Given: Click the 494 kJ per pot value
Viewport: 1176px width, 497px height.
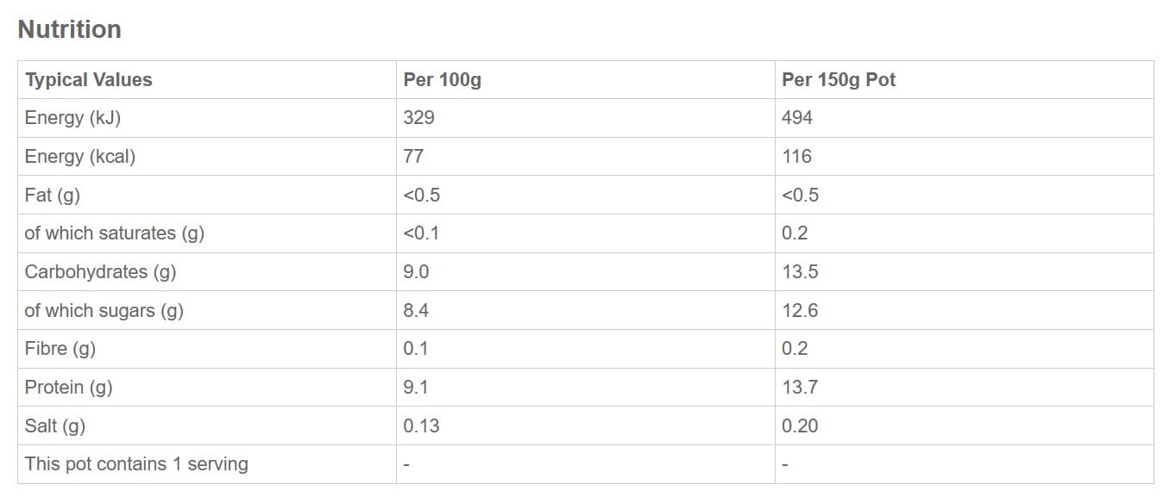Looking at the screenshot, I should 797,118.
